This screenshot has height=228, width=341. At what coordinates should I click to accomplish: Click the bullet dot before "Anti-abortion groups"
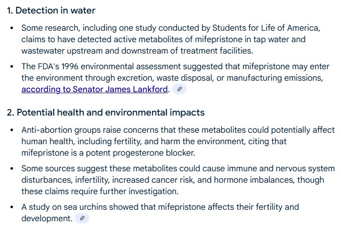(x=11, y=130)
